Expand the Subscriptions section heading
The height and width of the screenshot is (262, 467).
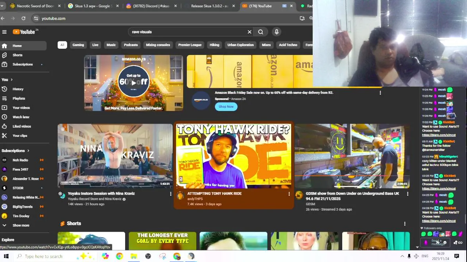[15, 151]
